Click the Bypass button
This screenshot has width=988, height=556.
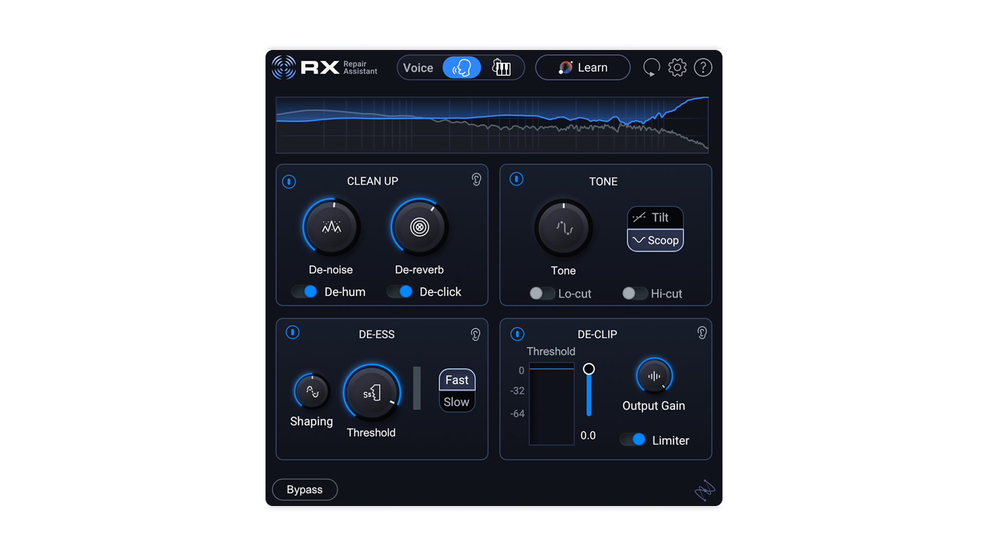point(305,490)
